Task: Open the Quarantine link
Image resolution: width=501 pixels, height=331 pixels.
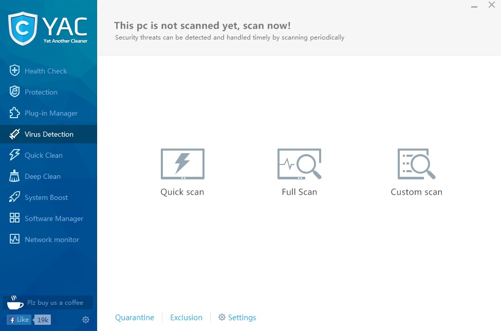Action: [135, 318]
